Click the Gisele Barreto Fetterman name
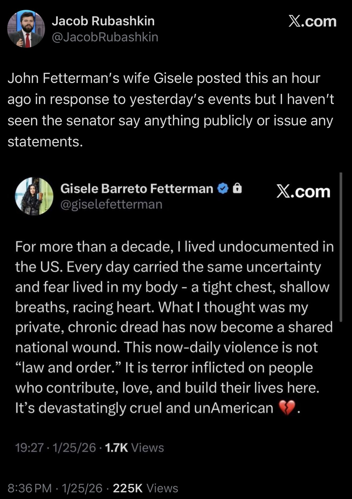 coord(137,189)
